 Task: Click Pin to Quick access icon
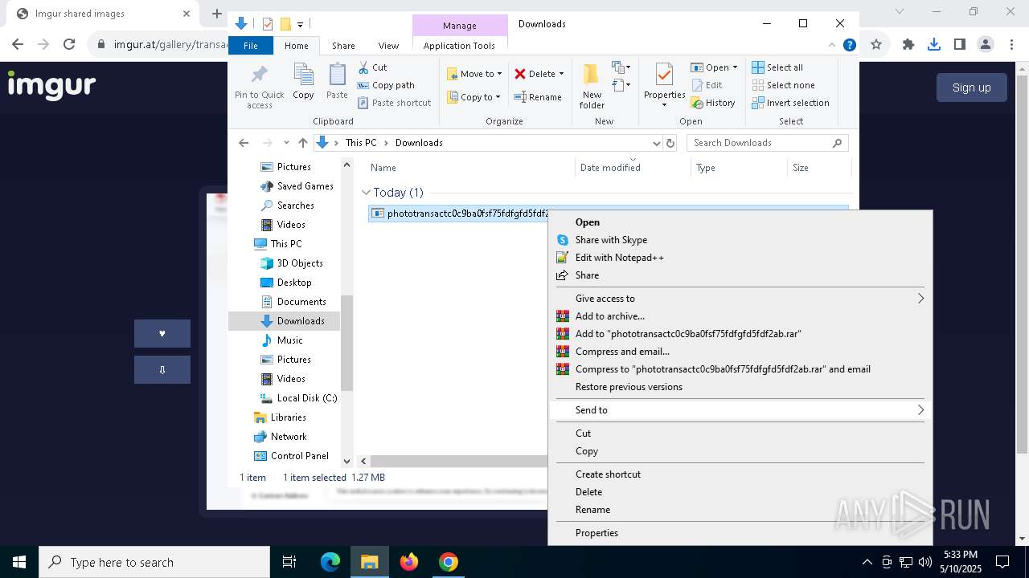coord(259,86)
